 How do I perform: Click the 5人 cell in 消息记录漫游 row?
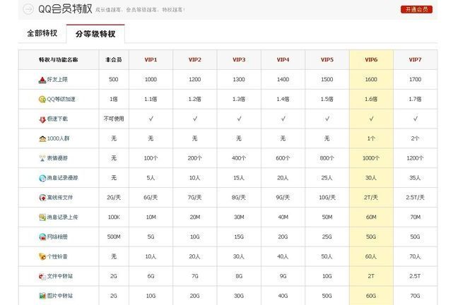151,178
